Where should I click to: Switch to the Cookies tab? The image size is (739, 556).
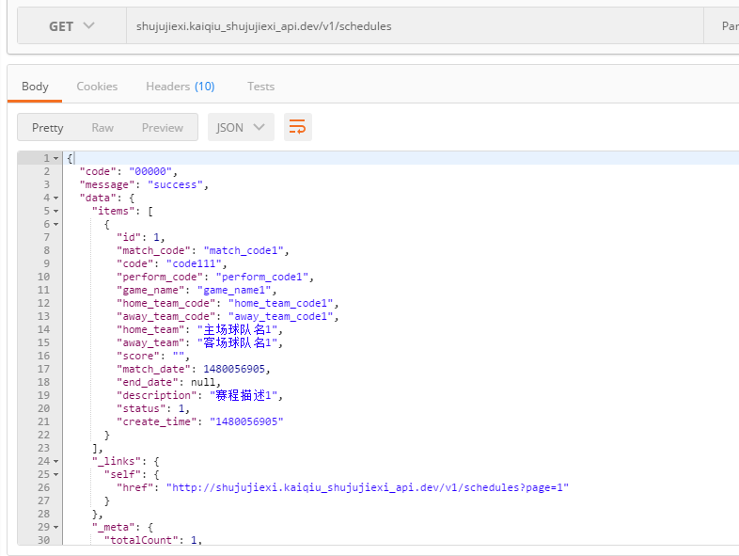pos(97,87)
